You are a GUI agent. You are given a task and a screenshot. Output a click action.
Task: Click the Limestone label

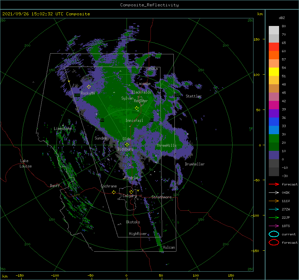pyautogui.click(x=63, y=129)
